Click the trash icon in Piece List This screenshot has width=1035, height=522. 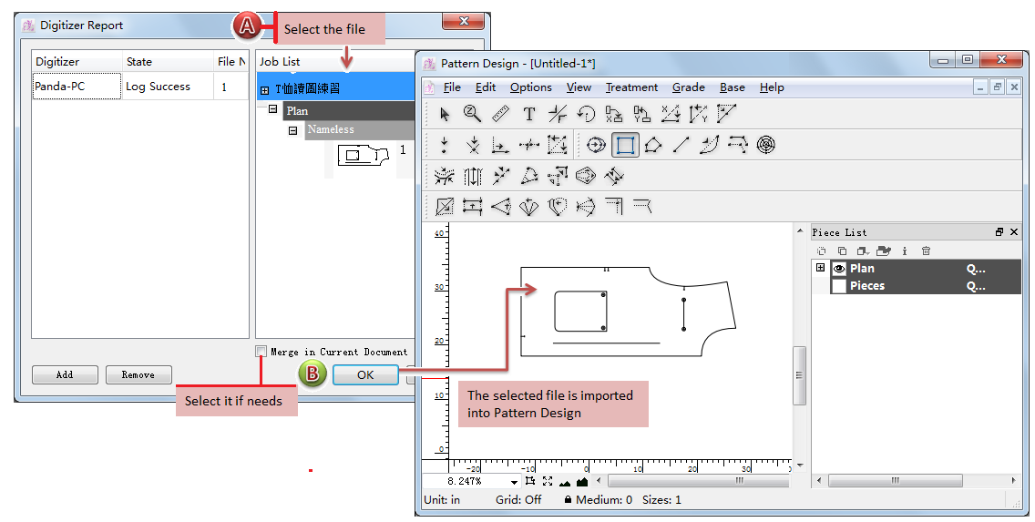[926, 251]
